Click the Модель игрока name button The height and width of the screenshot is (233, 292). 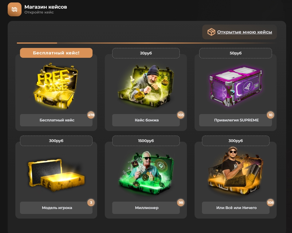[56, 208]
